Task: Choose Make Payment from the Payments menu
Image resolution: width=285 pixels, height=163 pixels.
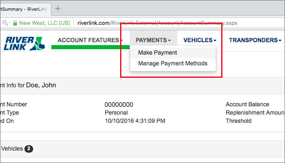Action: click(173, 53)
